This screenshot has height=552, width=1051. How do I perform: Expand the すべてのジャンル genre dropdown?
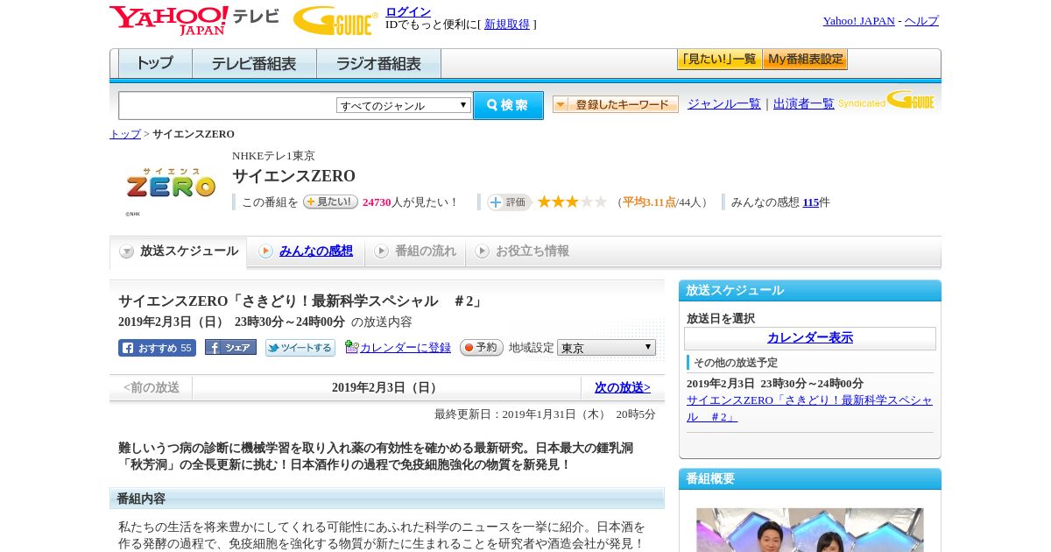click(404, 105)
